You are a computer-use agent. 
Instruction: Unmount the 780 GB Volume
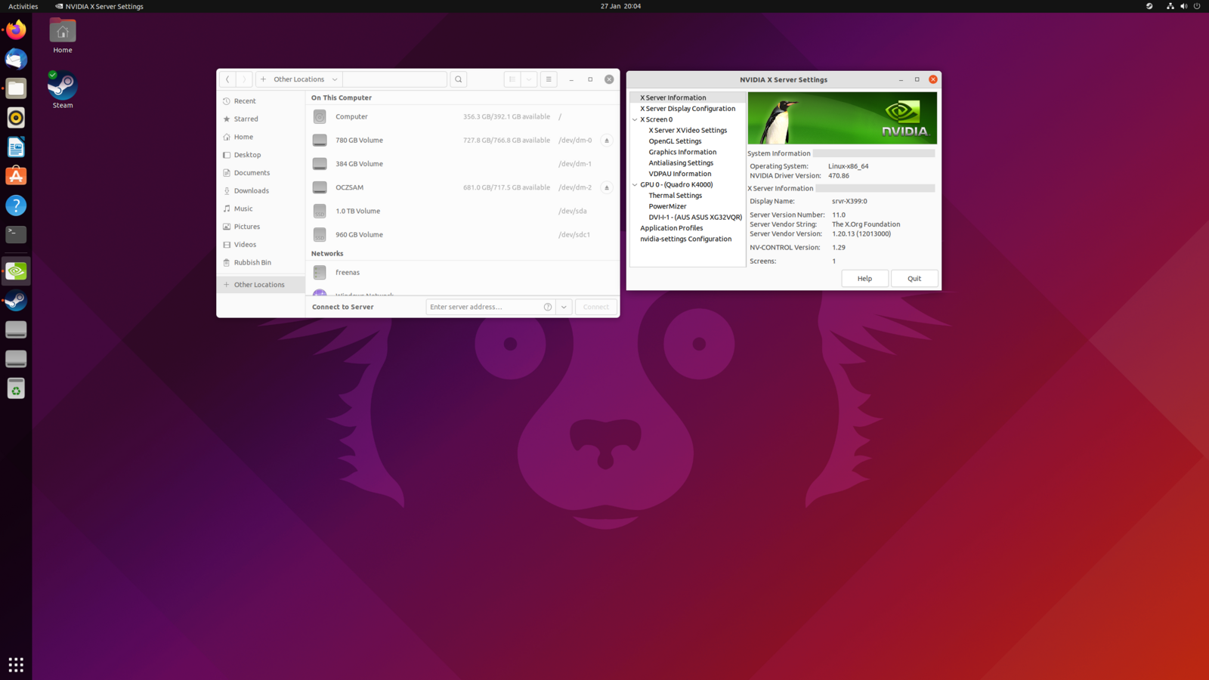pos(607,141)
